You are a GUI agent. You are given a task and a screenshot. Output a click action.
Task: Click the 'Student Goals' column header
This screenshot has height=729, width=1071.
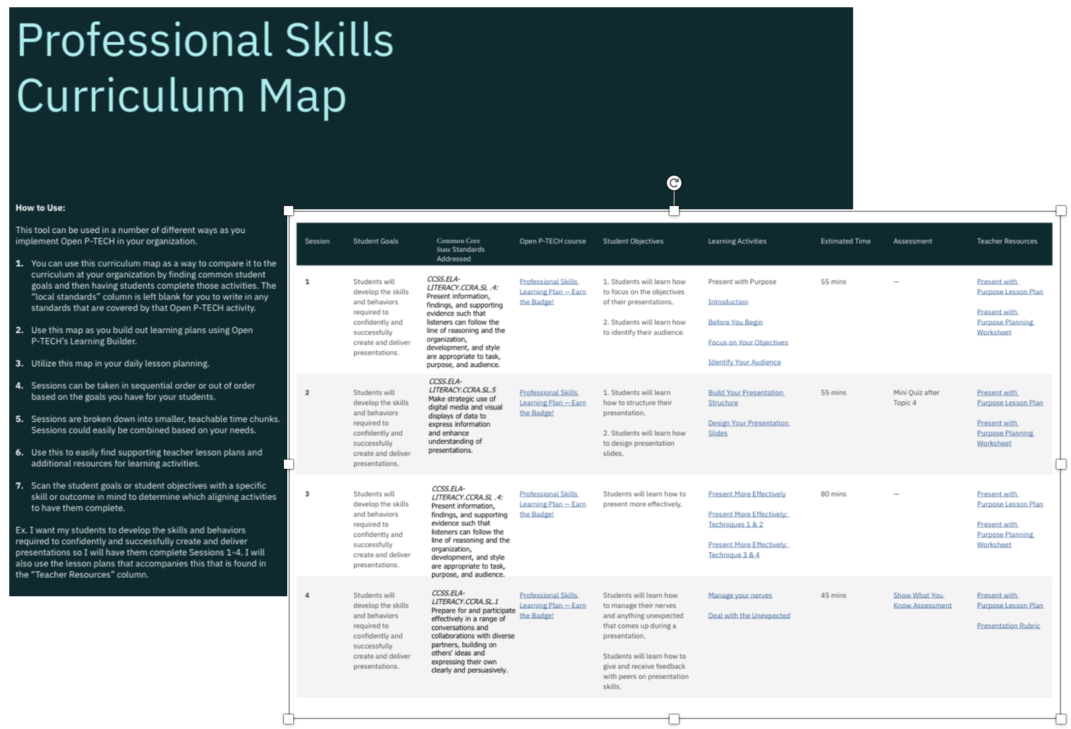point(376,241)
